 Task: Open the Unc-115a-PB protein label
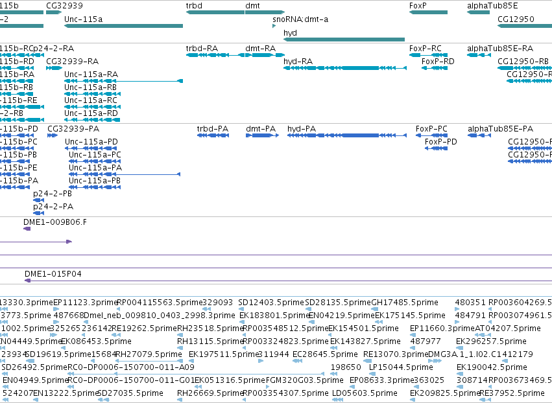[x=95, y=181]
